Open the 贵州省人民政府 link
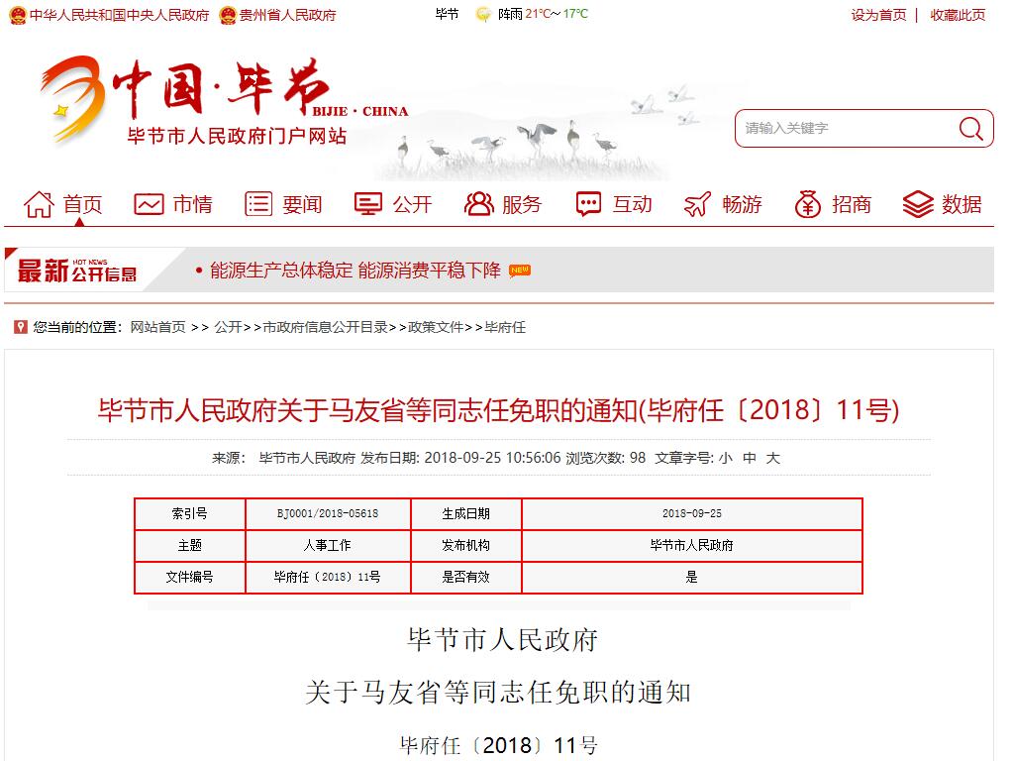 click(x=287, y=15)
